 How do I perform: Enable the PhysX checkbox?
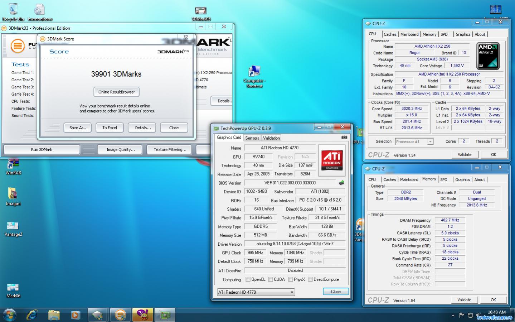pos(291,279)
